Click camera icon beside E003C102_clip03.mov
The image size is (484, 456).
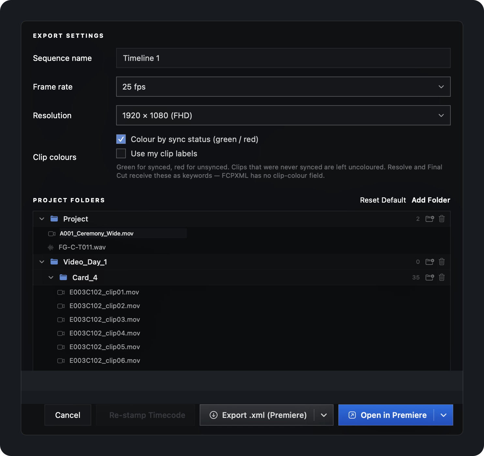61,320
